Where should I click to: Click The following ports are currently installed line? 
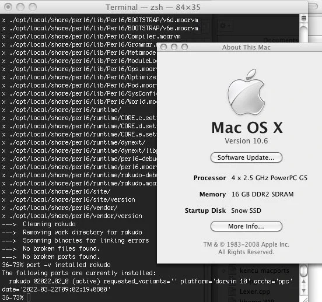point(79,273)
